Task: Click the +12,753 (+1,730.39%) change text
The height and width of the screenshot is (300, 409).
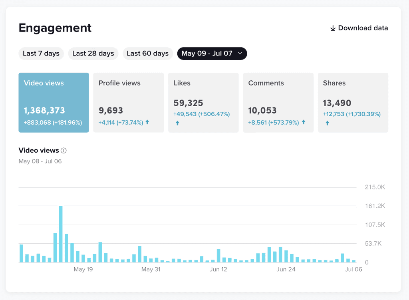Action: [x=351, y=114]
